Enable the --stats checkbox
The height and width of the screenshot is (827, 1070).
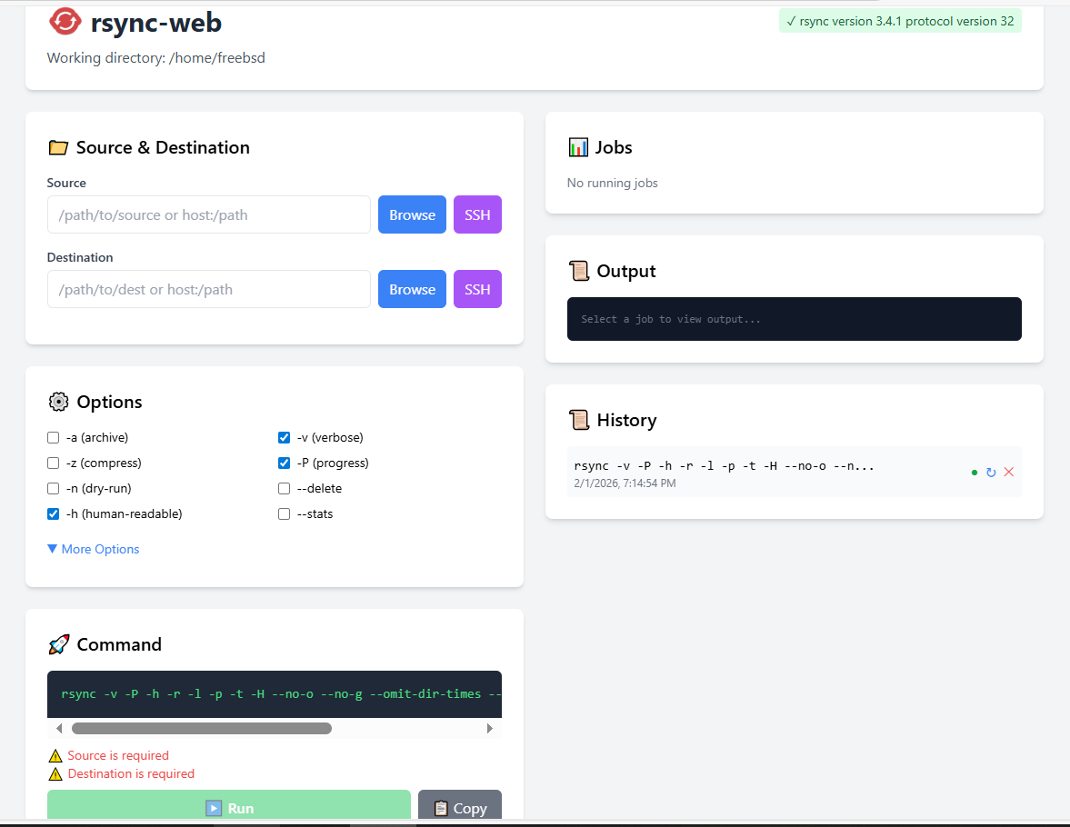tap(284, 513)
